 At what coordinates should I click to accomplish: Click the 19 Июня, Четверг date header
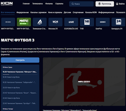click(8, 109)
